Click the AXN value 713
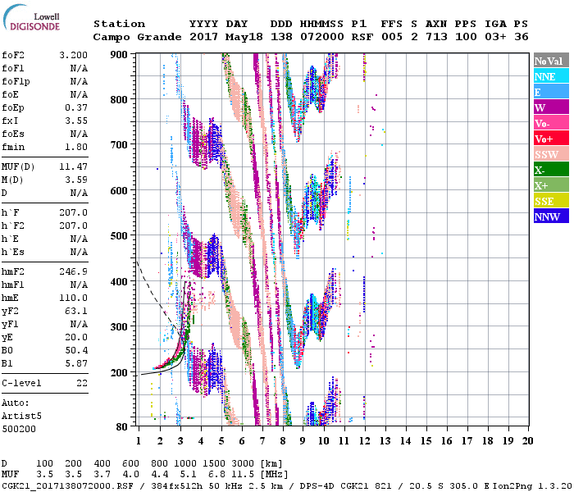574x492 pixels. [x=436, y=37]
